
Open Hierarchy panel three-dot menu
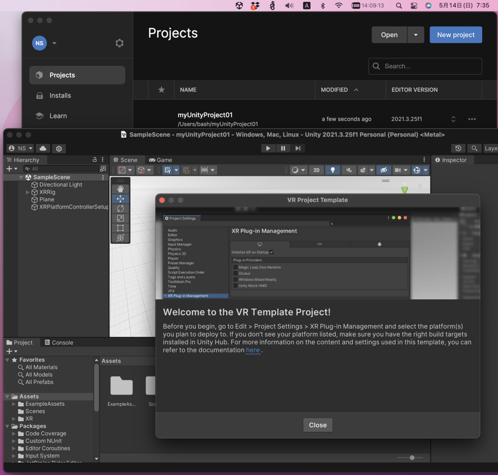click(103, 160)
